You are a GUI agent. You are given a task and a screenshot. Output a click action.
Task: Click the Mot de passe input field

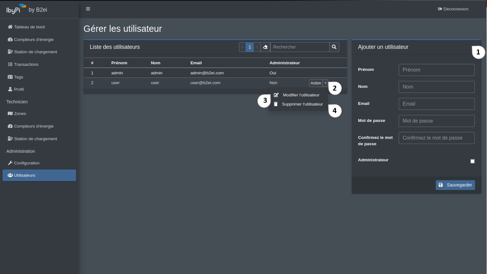click(x=437, y=121)
